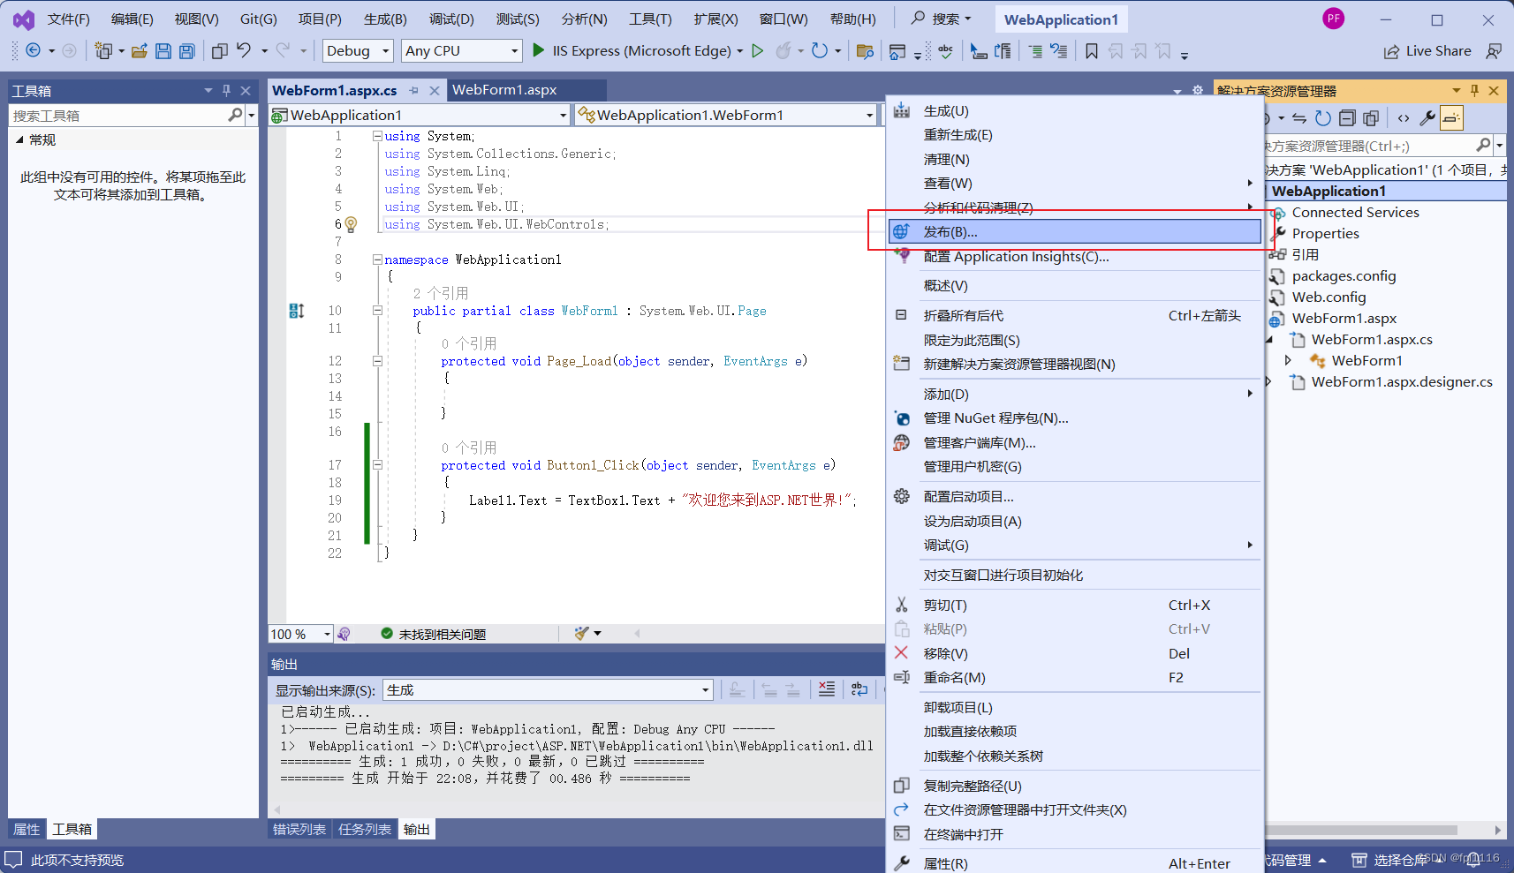Collapse the 常规 group in Toolbox
The width and height of the screenshot is (1514, 873).
point(19,139)
